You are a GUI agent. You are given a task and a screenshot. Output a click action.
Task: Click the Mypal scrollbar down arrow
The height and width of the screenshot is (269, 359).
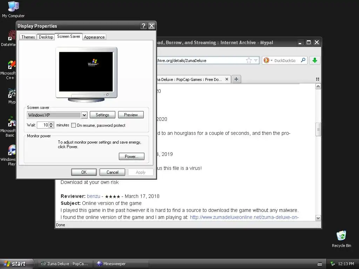tap(318, 218)
